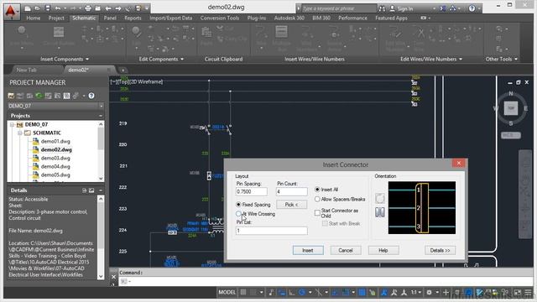
Task: Click the Pick < button
Action: (291, 205)
